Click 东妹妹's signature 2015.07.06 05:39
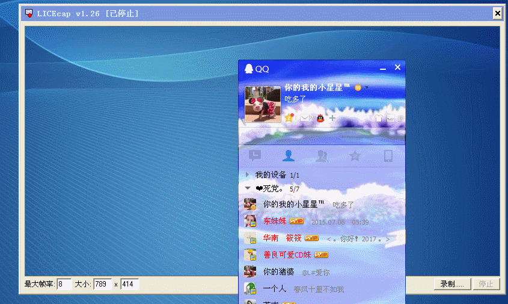The height and width of the screenshot is (304, 508). tap(340, 222)
